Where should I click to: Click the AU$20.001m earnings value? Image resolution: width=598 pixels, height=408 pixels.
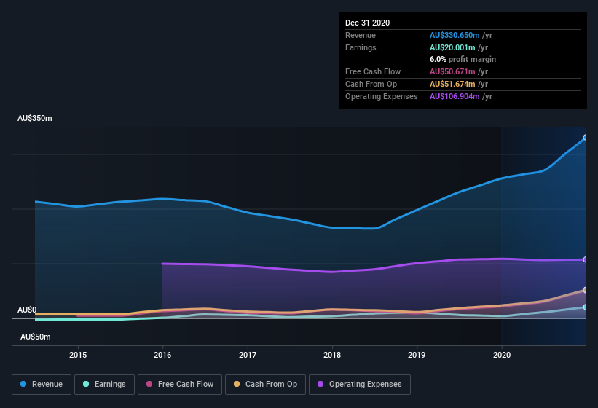coord(452,47)
